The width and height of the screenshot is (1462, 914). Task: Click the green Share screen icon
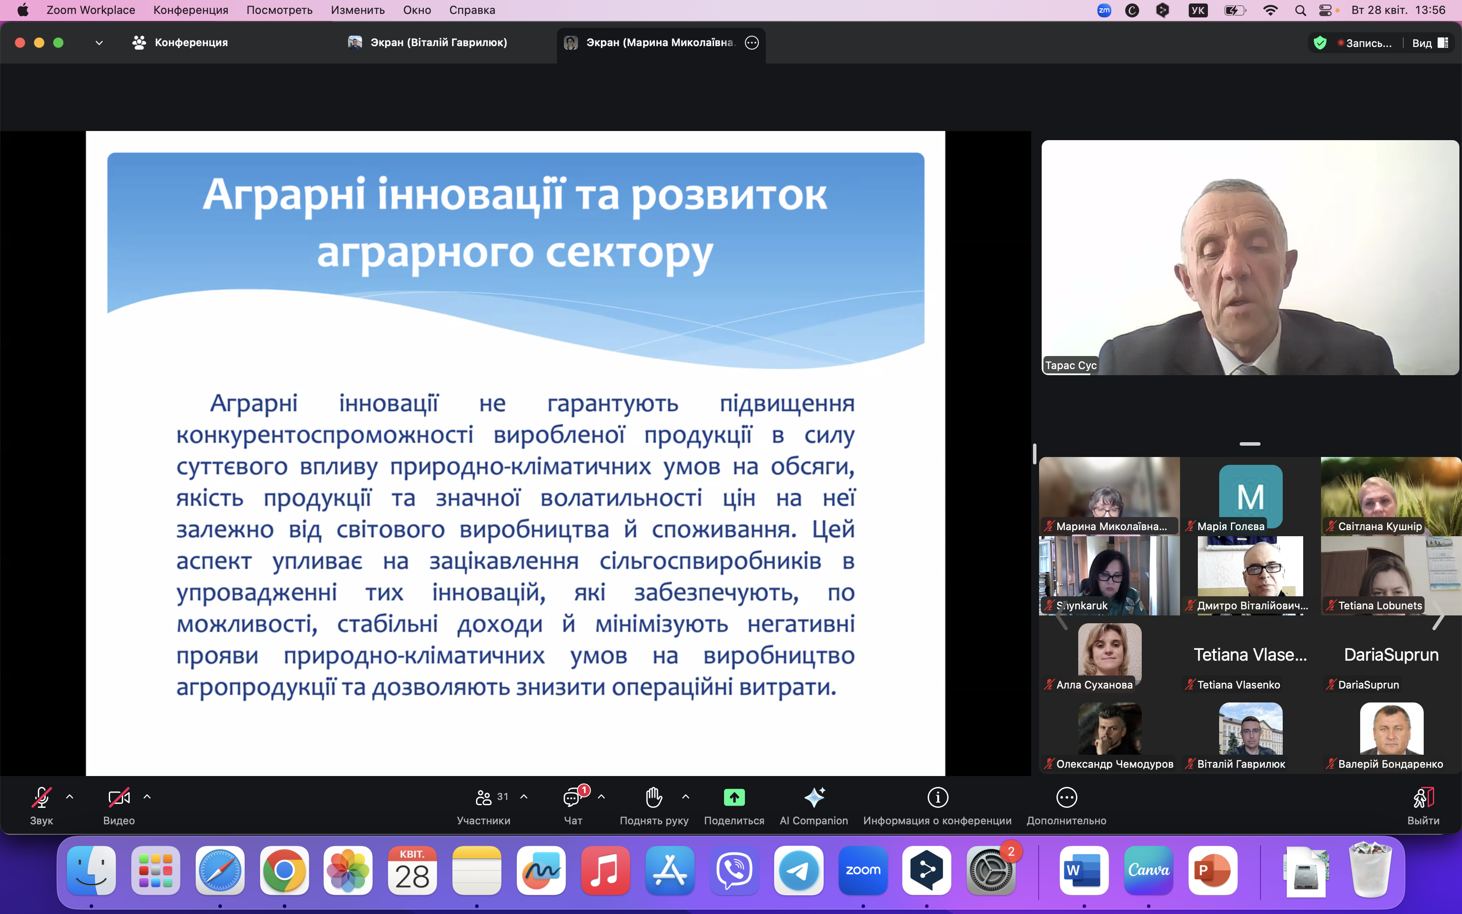(x=734, y=797)
